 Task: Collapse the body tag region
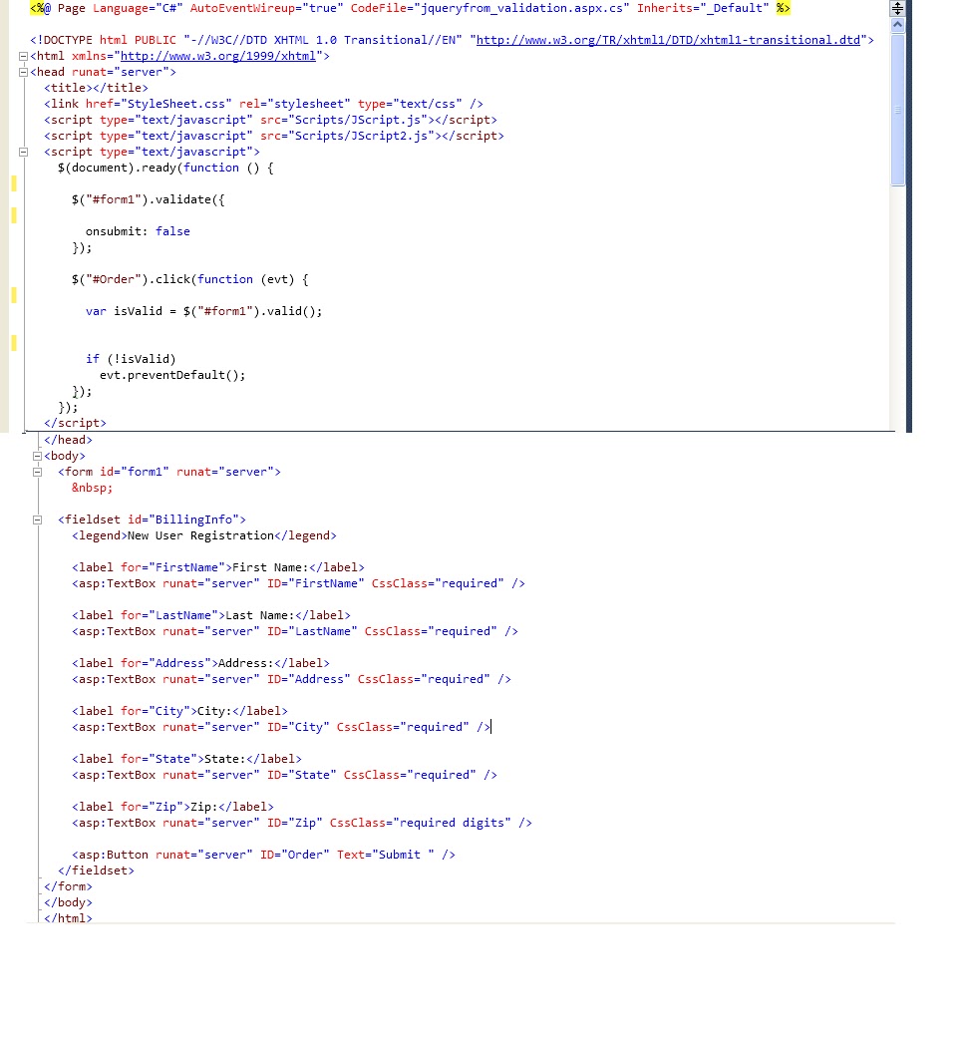(37, 456)
